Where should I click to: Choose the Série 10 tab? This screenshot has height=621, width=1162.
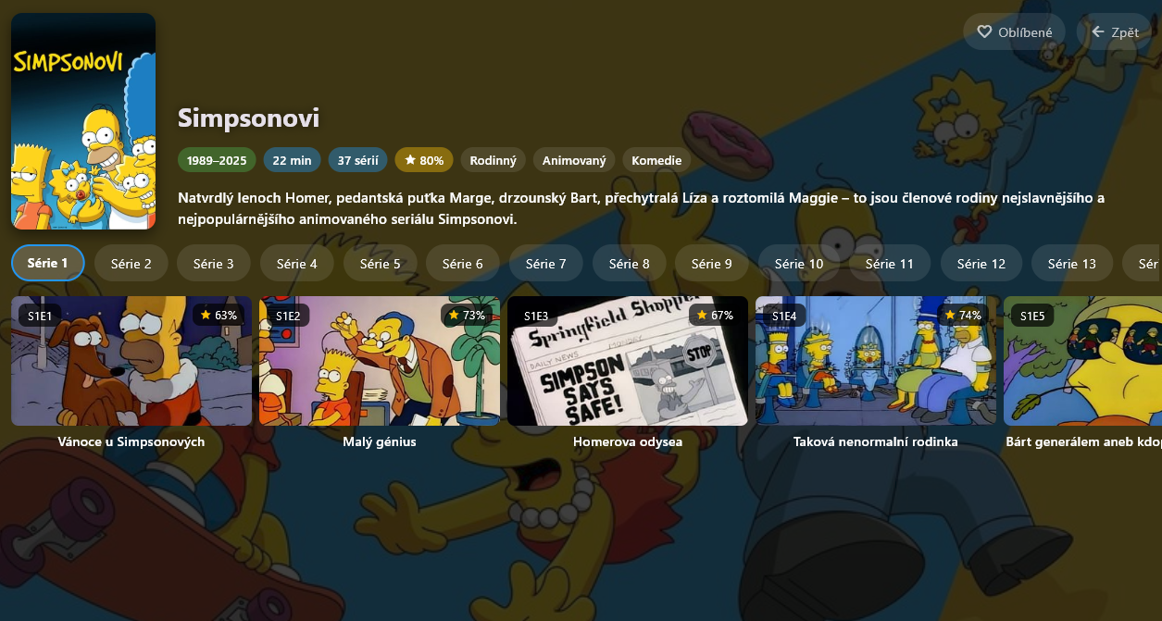click(x=800, y=263)
